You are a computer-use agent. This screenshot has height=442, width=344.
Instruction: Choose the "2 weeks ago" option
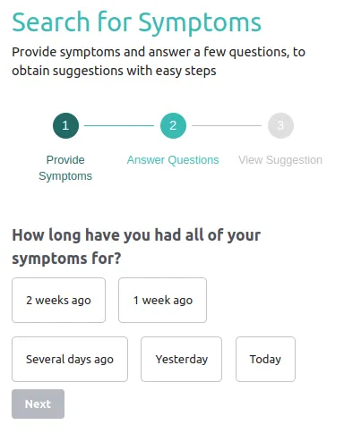58,300
